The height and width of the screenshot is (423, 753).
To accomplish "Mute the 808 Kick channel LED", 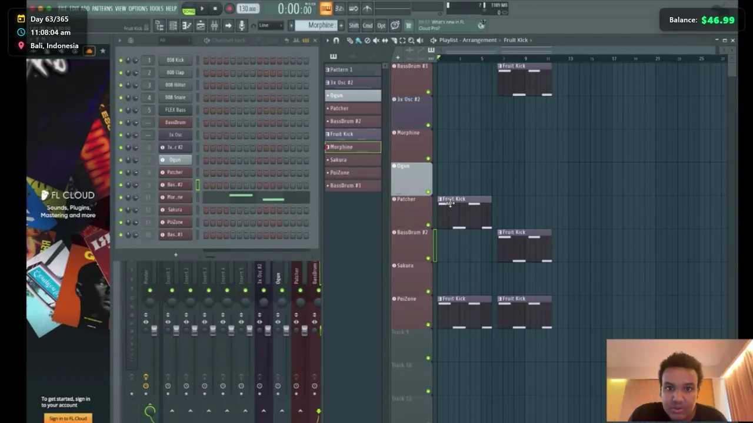I will pyautogui.click(x=121, y=60).
